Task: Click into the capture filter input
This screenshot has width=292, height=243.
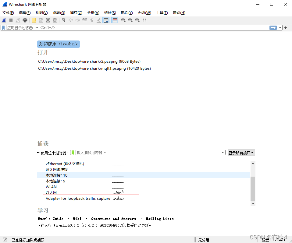Action: [x=148, y=153]
